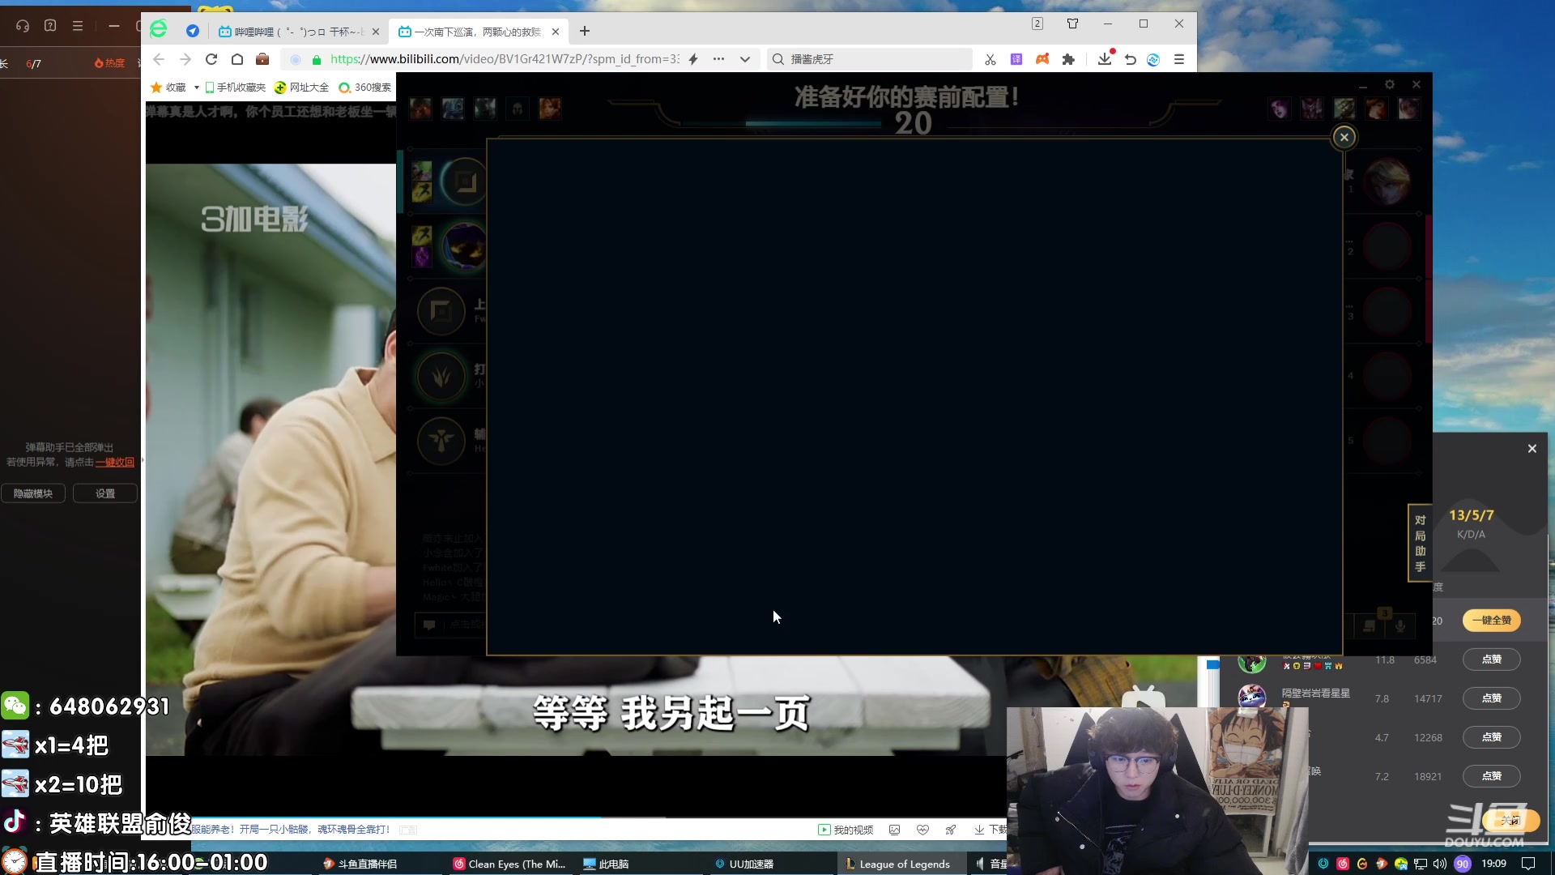Click the 热度 popularity label
Image resolution: width=1555 pixels, height=875 pixels.
(x=110, y=63)
